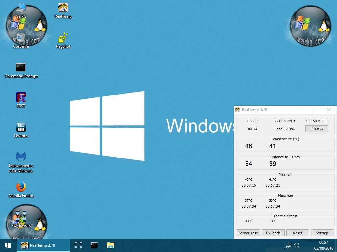The width and height of the screenshot is (337, 252).
Task: Click the Distance to TJ Max label
Action: click(x=285, y=157)
